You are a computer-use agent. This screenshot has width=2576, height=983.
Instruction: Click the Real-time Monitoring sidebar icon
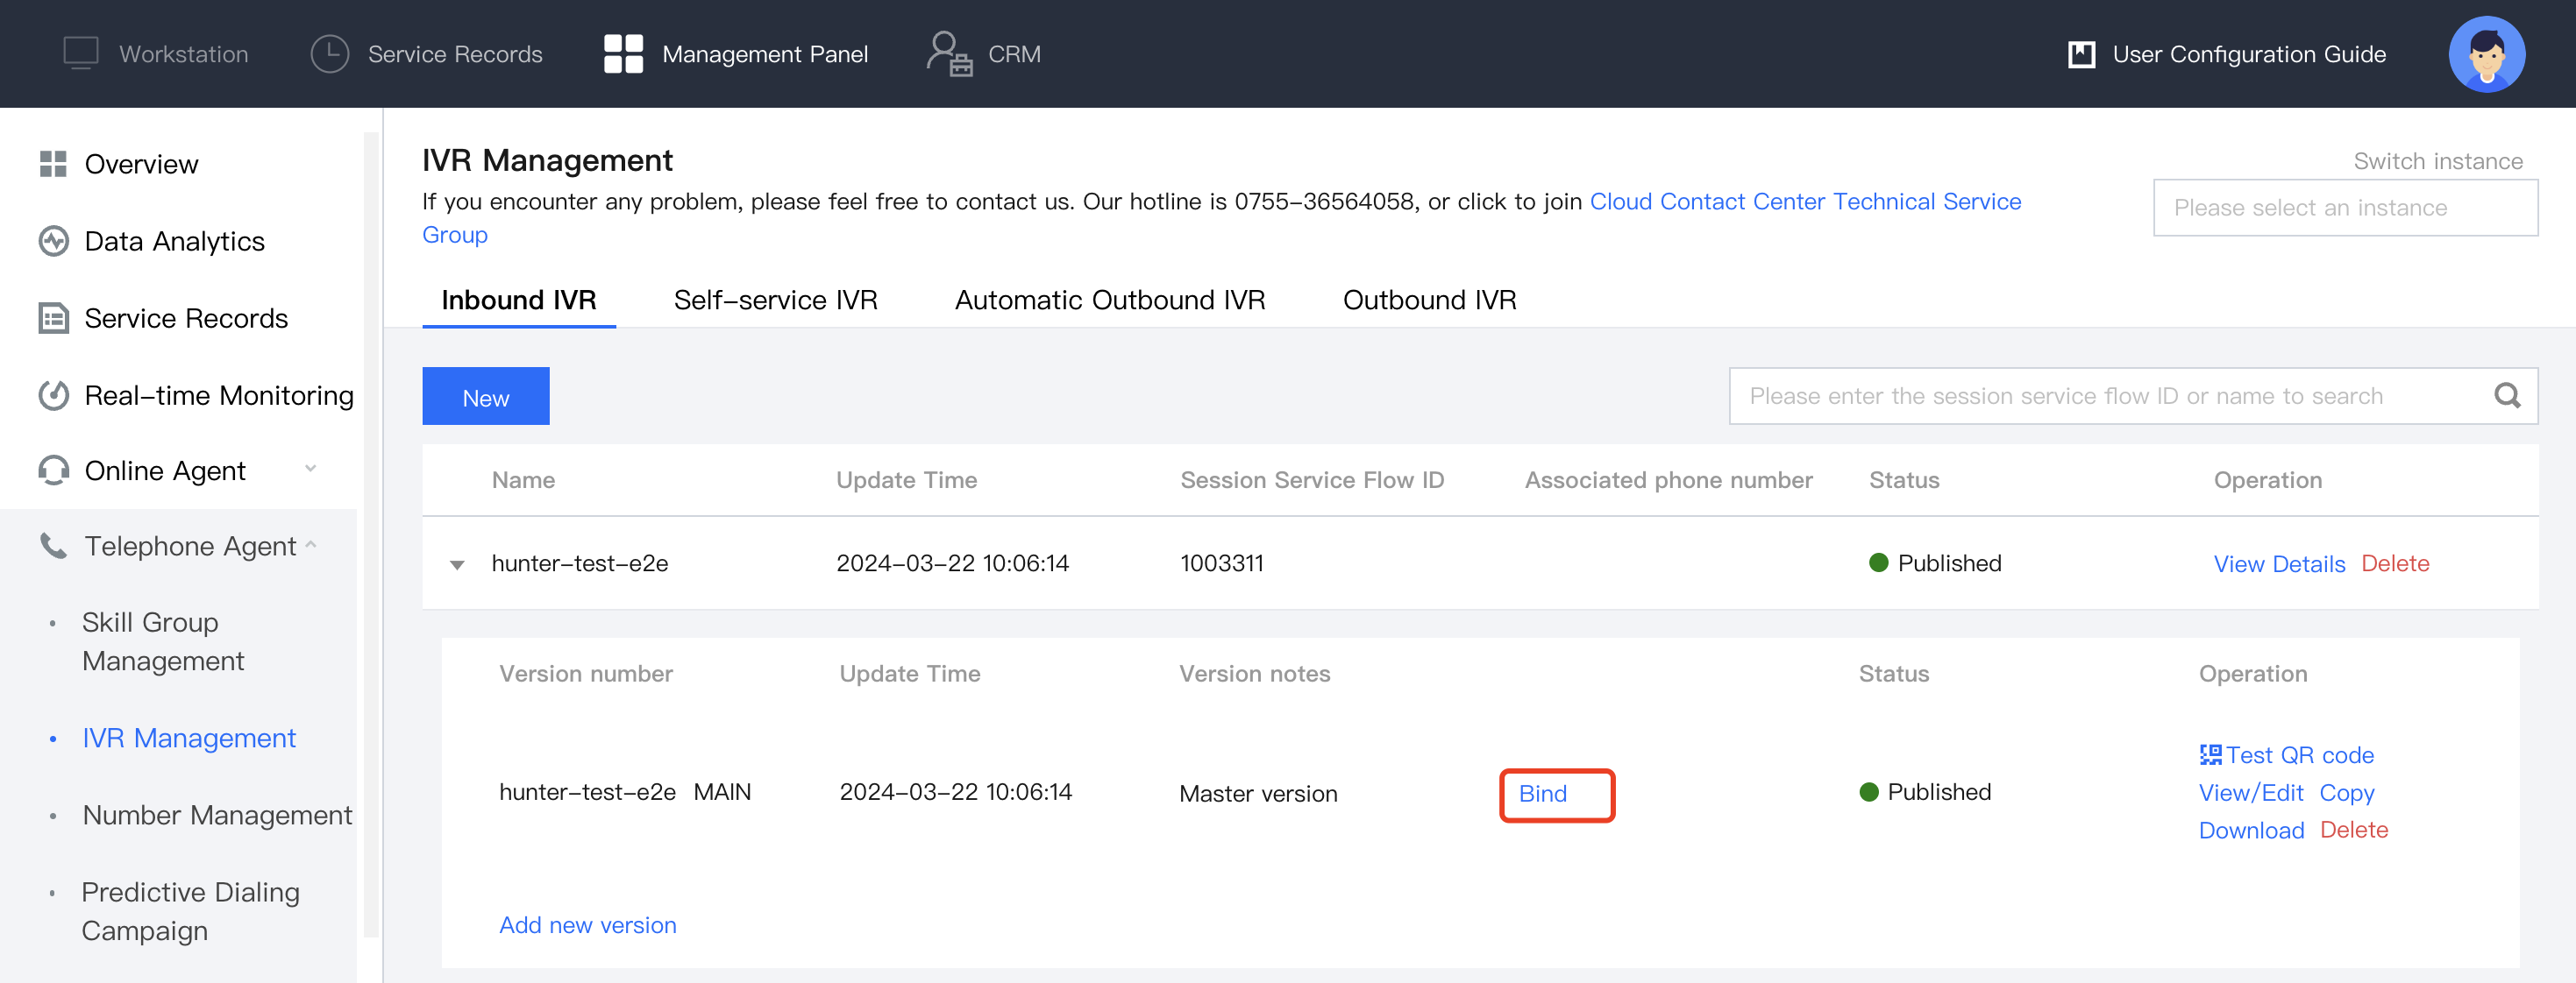[x=53, y=396]
